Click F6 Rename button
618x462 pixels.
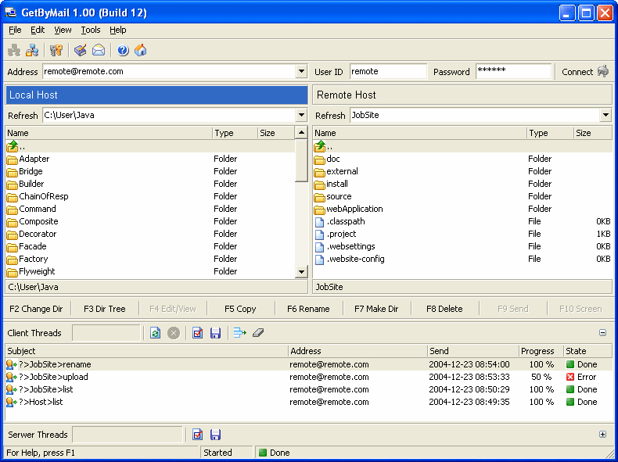point(308,309)
